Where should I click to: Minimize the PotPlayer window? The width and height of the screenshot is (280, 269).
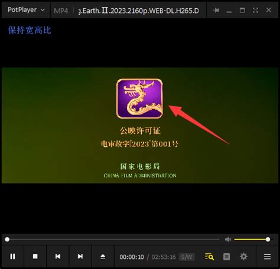point(229,12)
